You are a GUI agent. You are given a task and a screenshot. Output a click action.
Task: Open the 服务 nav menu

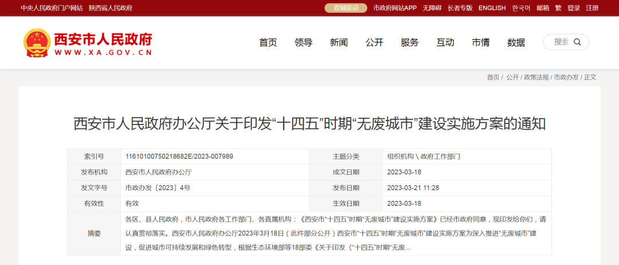pos(410,42)
